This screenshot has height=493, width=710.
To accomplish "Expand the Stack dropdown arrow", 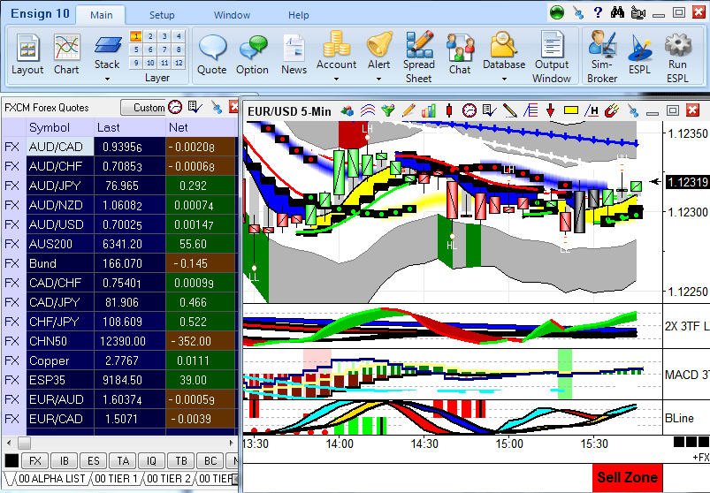I will click(x=107, y=80).
